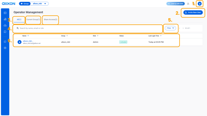Switch to Current Group(1) tab
The width and height of the screenshot is (207, 116).
[x=33, y=20]
